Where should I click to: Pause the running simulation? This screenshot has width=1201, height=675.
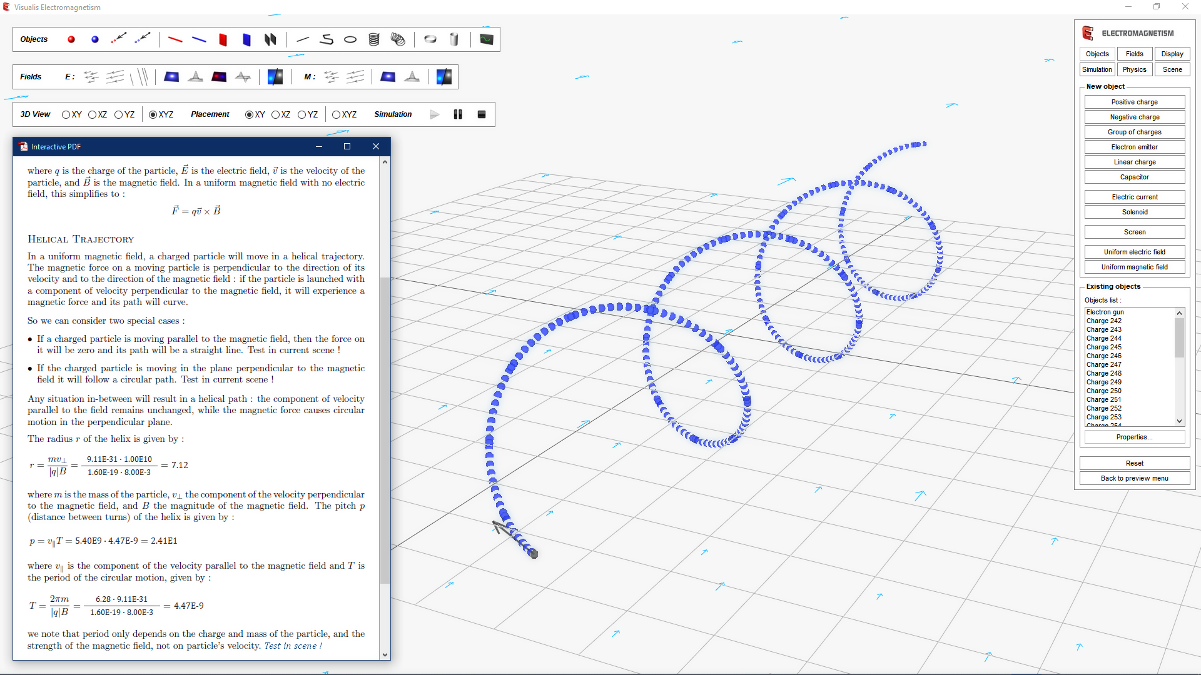pos(459,114)
